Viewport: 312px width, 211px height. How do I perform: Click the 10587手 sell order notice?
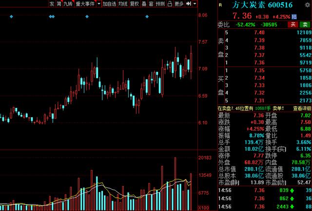click(x=263, y=108)
